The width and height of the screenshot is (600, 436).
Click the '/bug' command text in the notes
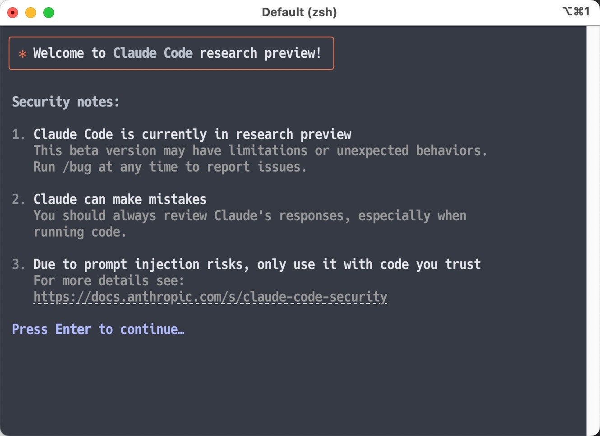77,167
